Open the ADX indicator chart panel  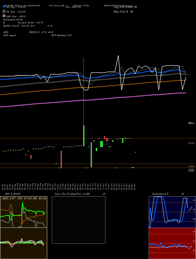click(x=24, y=212)
